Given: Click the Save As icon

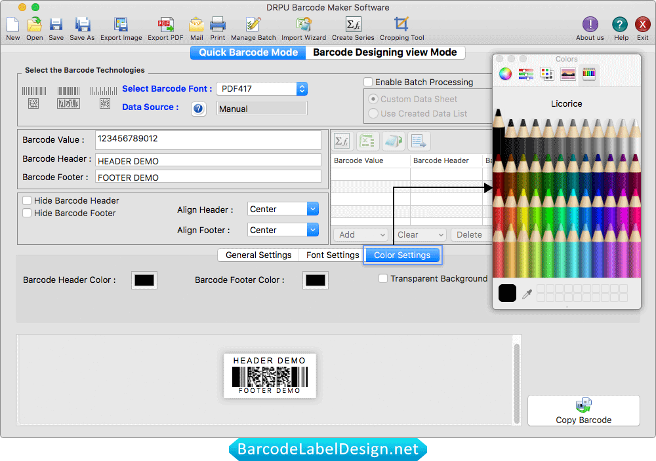Looking at the screenshot, I should (x=83, y=25).
